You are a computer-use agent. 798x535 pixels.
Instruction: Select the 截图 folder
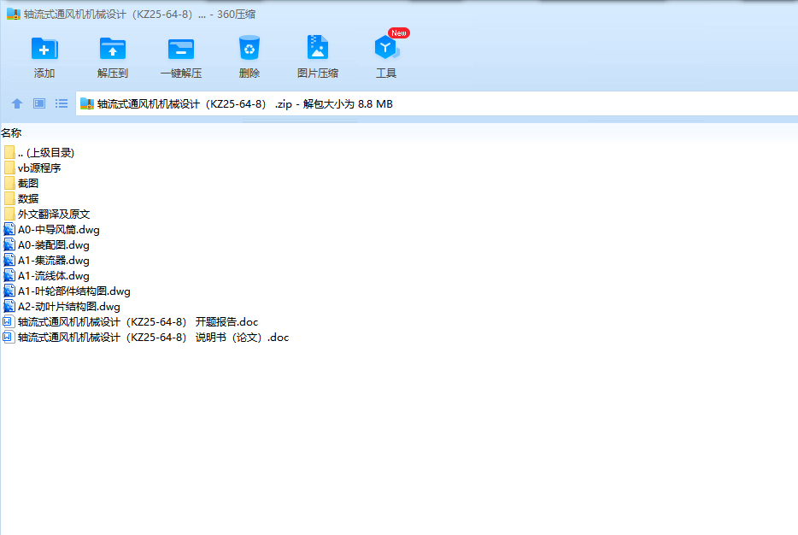pos(21,183)
